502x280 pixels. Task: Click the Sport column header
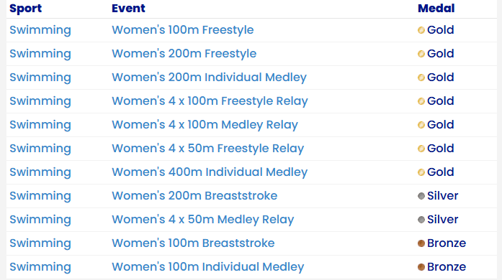point(26,9)
